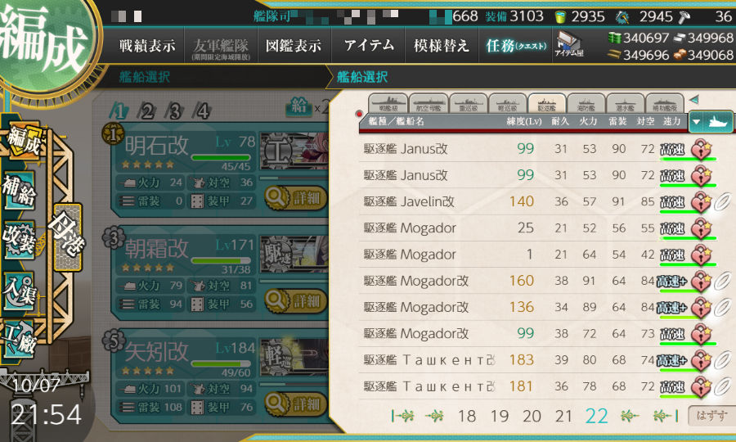Jump to last page of ship list
This screenshot has height=442, width=736.
pos(666,416)
